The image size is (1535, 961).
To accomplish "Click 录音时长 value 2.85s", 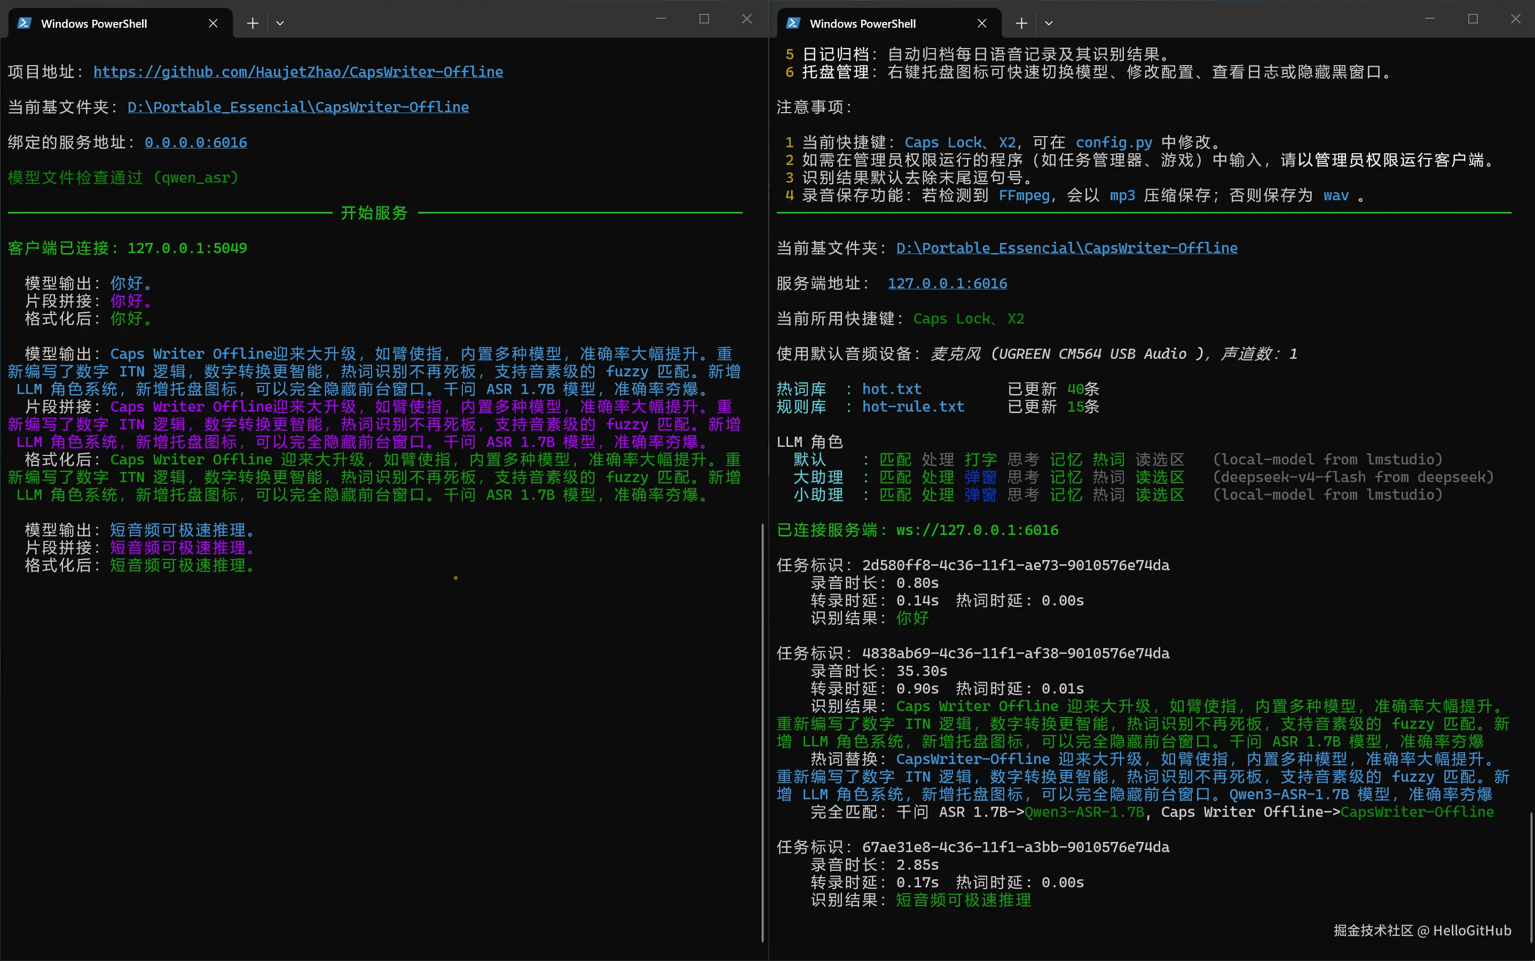I will 917,865.
